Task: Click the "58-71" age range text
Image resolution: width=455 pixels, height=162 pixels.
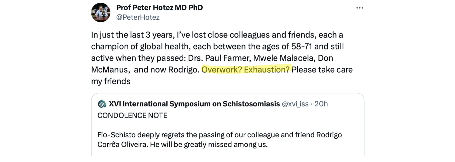Action: pos(302,46)
